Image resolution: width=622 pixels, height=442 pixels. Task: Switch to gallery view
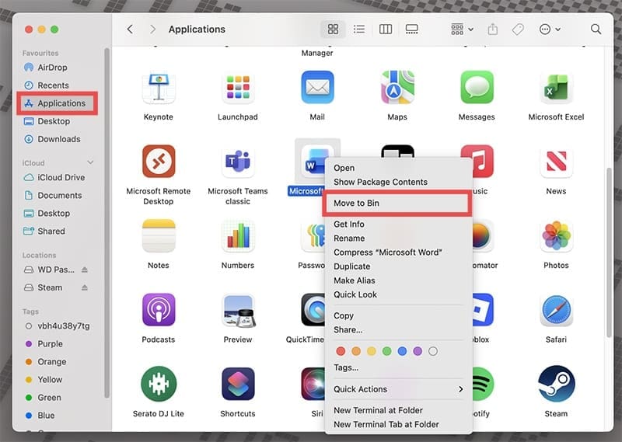pyautogui.click(x=411, y=29)
